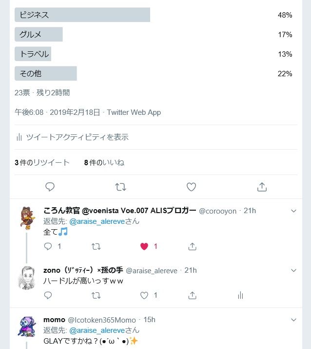Reply to ころん教官's tweet
311x349 pixels.
[48, 246]
